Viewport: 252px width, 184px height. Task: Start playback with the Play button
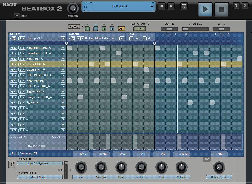coord(205,9)
